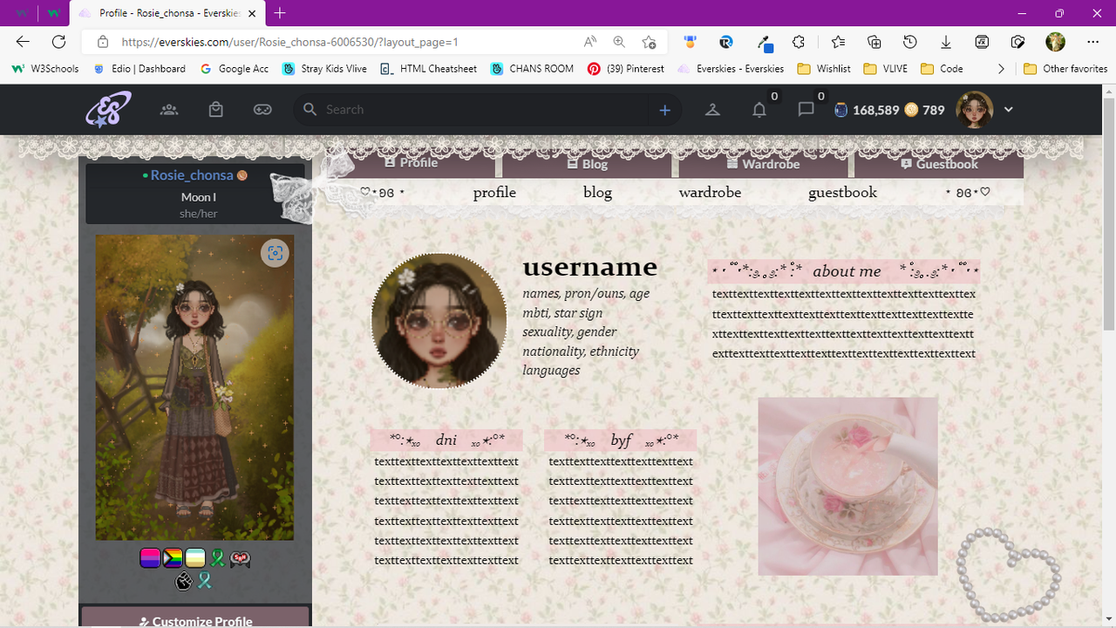Viewport: 1116px width, 628px height.
Task: Expand the profile account dropdown arrow
Action: point(1009,109)
